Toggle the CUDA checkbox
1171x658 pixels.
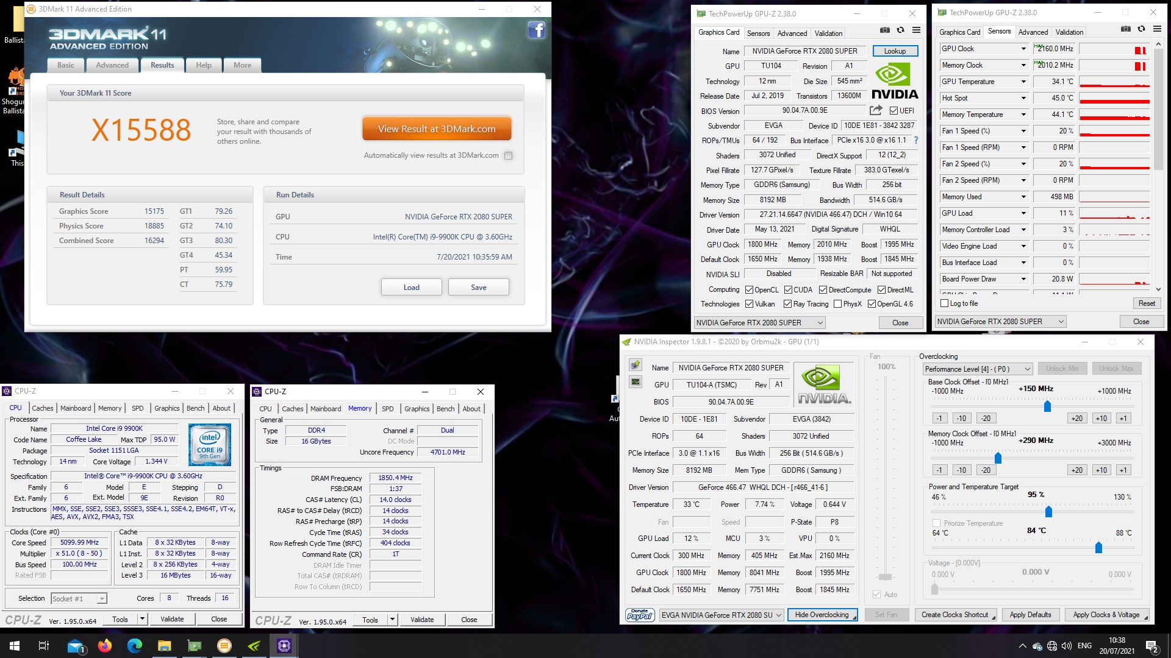[788, 290]
